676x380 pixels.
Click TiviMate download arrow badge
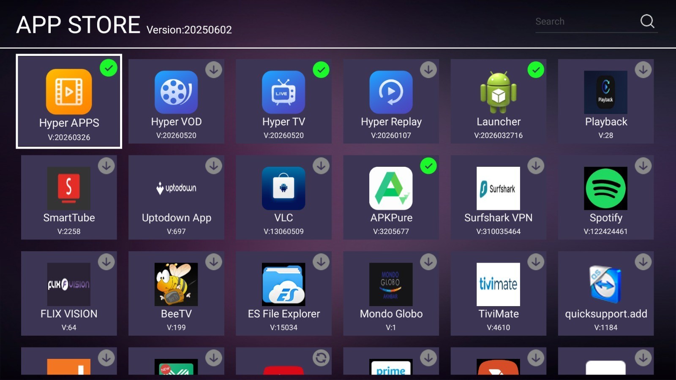(536, 262)
